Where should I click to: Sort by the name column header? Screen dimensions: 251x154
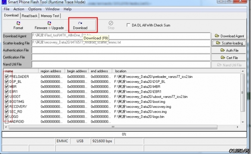tap(21, 71)
